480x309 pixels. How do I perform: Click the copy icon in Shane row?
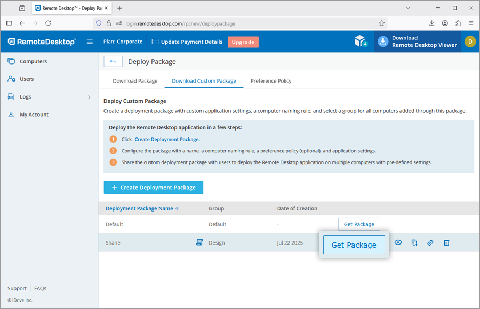click(x=414, y=242)
